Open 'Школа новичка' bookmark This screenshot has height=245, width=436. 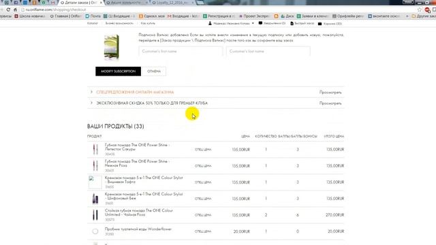point(30,16)
